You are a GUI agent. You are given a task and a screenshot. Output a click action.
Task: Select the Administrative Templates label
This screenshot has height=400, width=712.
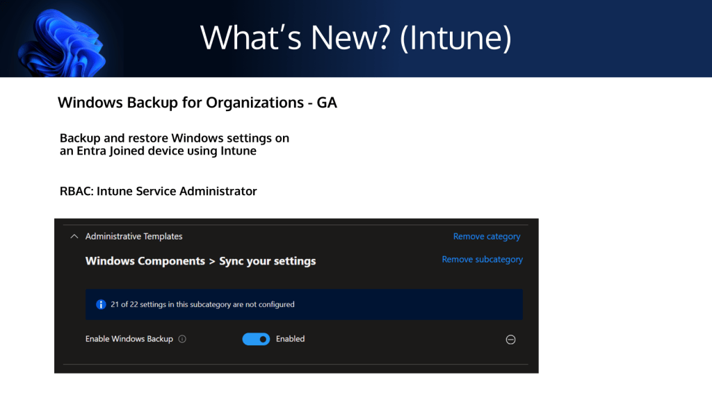pyautogui.click(x=133, y=237)
